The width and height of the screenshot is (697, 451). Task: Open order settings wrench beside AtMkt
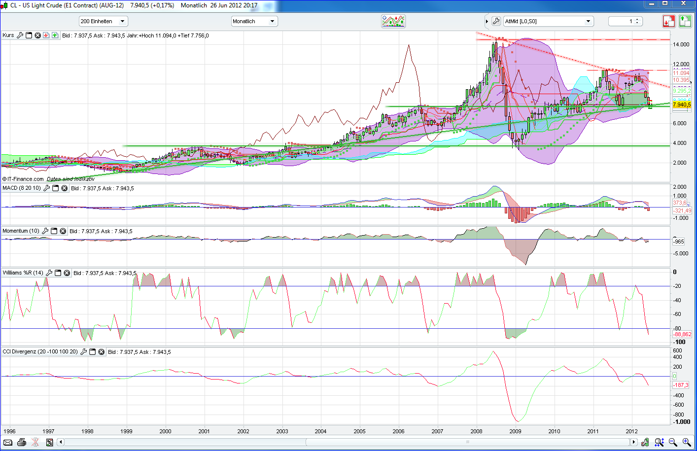click(496, 21)
